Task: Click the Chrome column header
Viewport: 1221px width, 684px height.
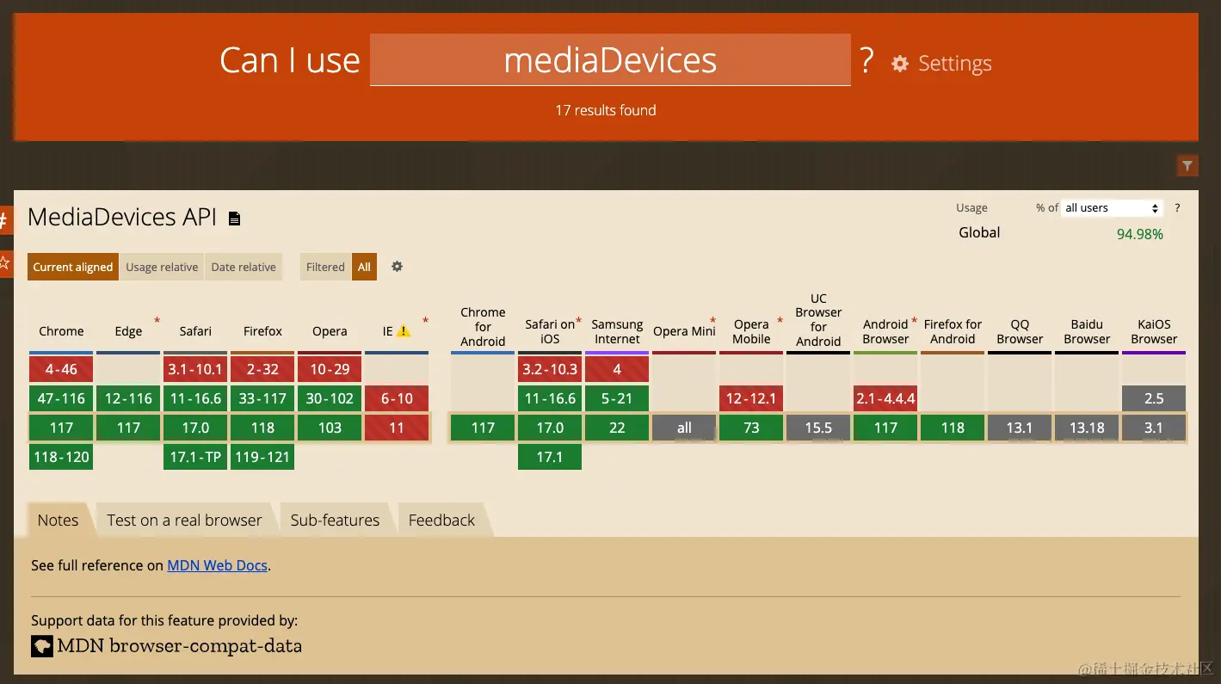Action: 61,331
